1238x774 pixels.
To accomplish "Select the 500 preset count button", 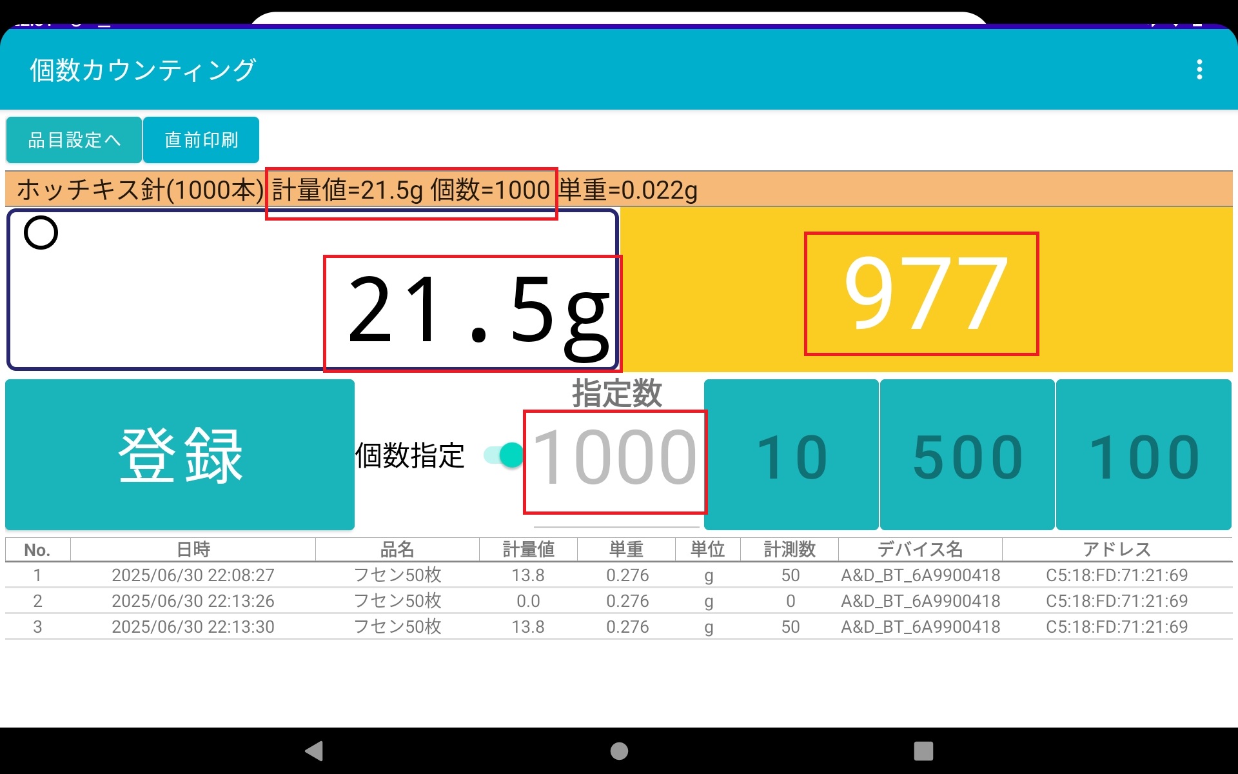I will click(x=967, y=455).
